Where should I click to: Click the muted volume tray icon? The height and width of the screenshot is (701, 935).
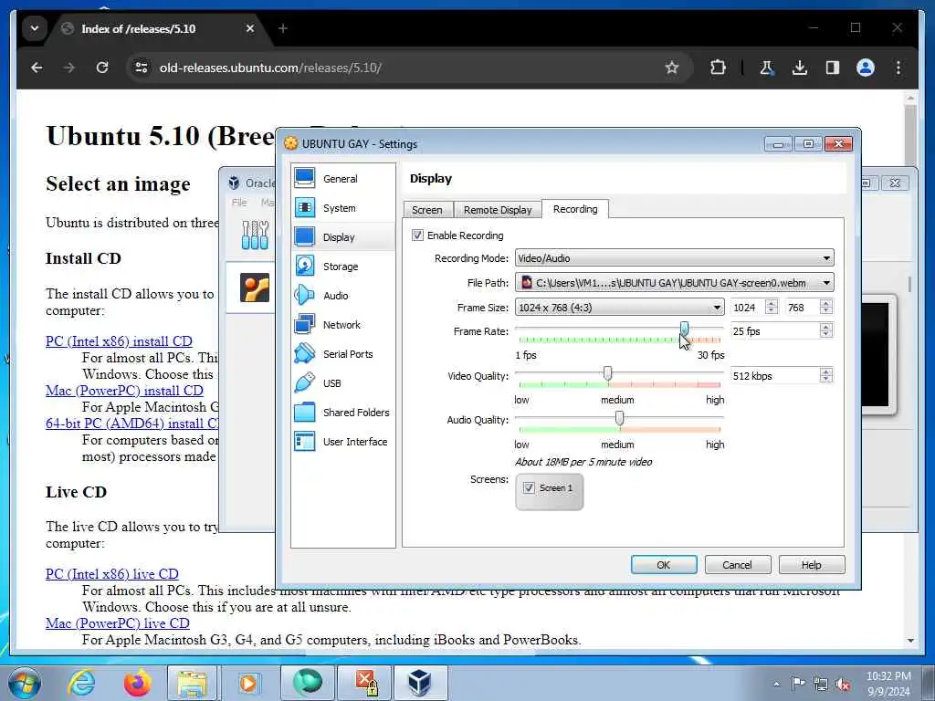click(843, 685)
